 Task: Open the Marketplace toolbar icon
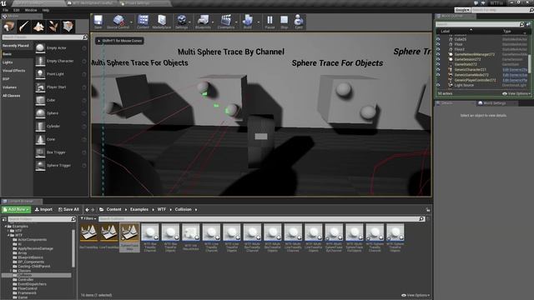click(162, 22)
